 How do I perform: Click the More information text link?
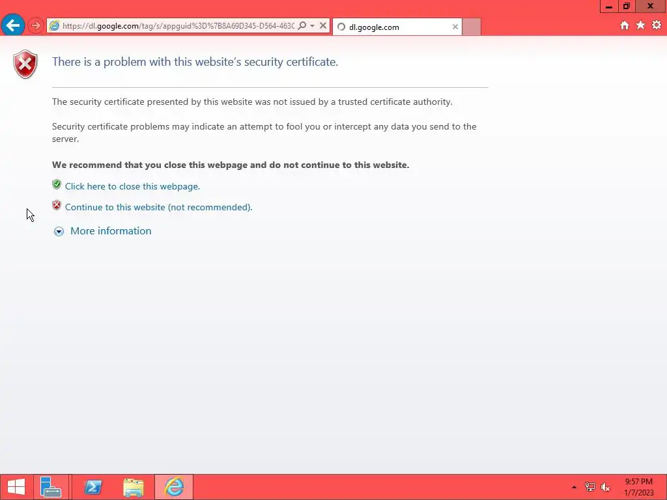tap(111, 231)
